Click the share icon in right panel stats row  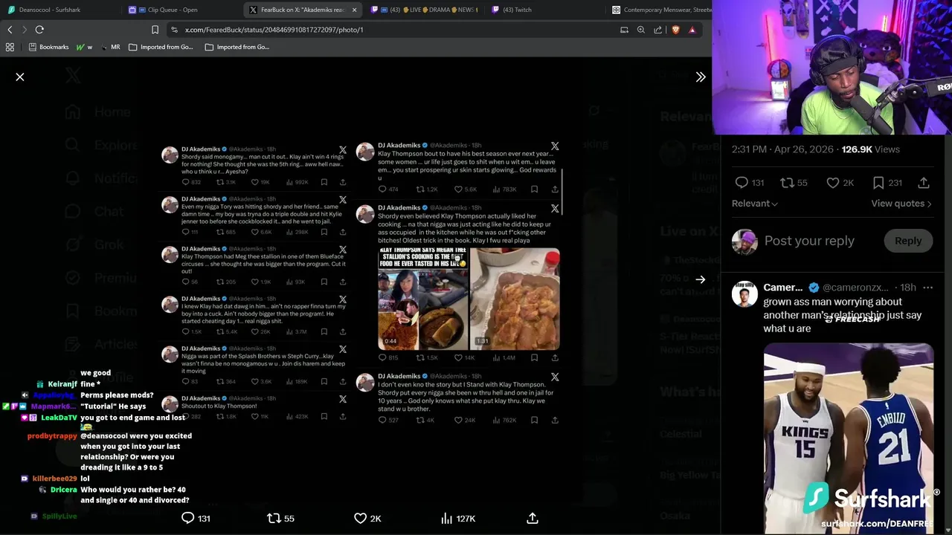click(924, 183)
